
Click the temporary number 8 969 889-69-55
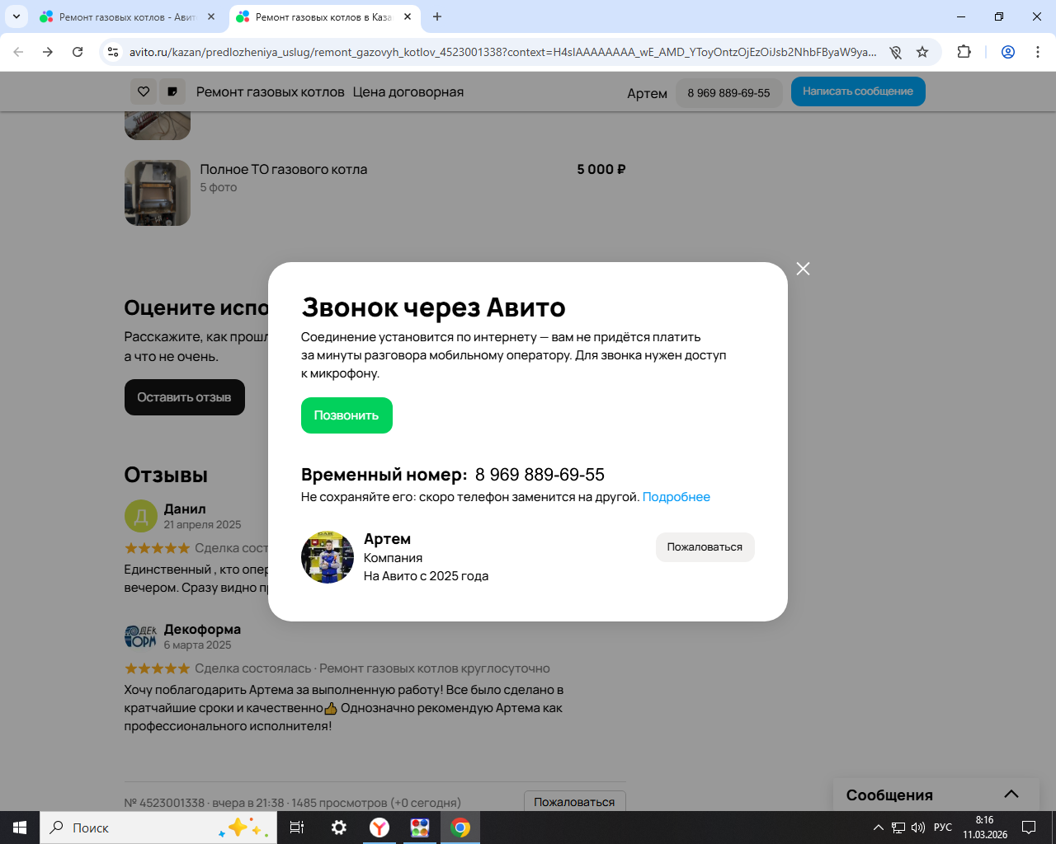click(x=540, y=475)
